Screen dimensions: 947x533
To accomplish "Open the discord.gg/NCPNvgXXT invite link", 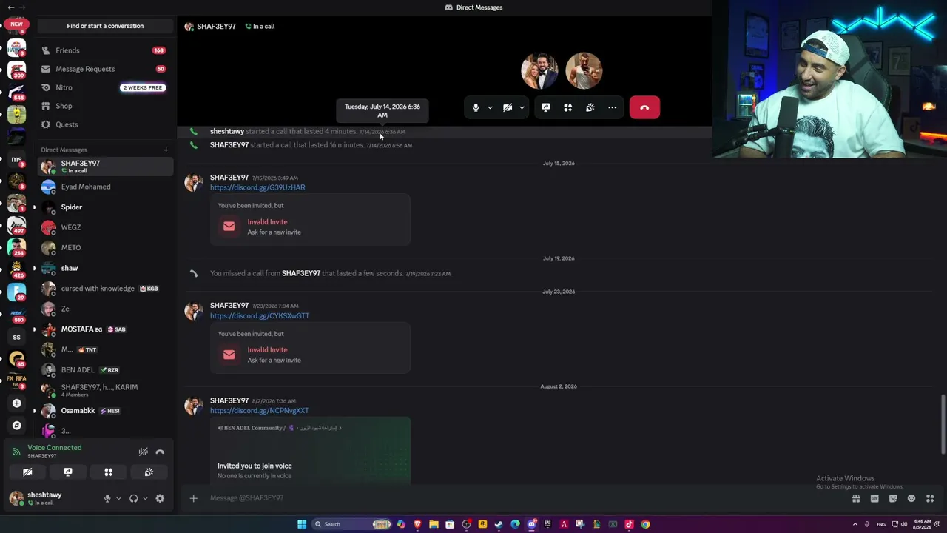I will (x=260, y=411).
